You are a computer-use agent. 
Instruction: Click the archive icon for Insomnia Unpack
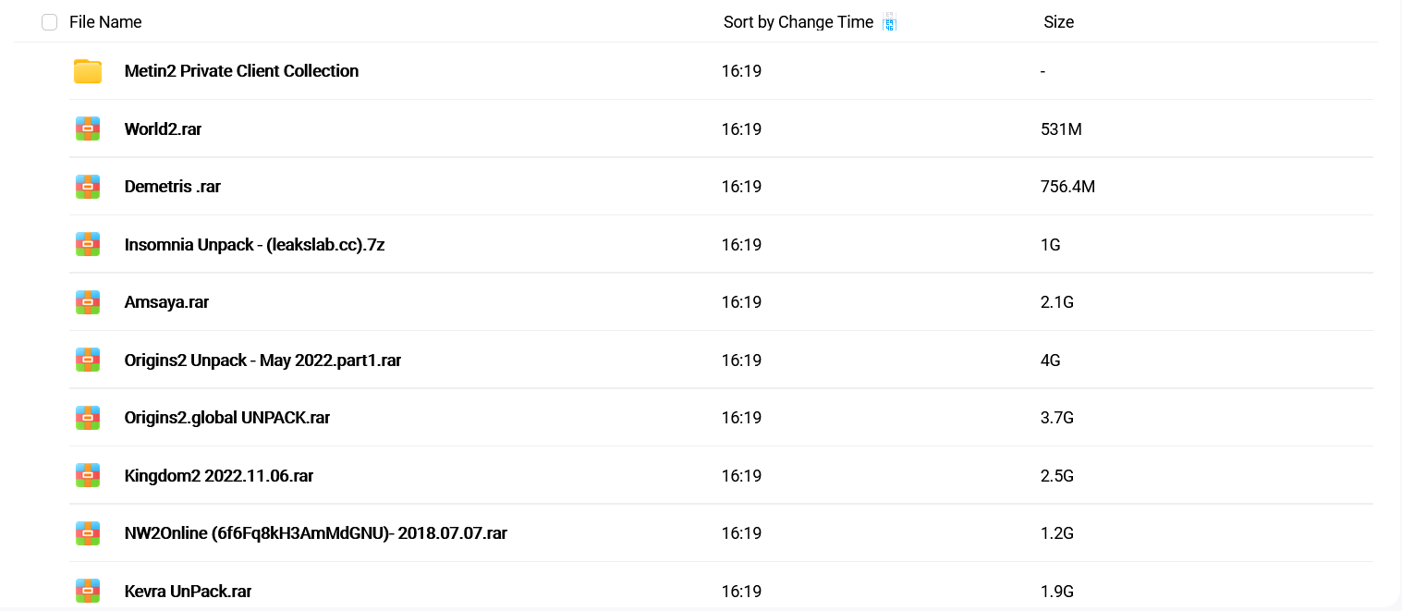[x=88, y=245]
